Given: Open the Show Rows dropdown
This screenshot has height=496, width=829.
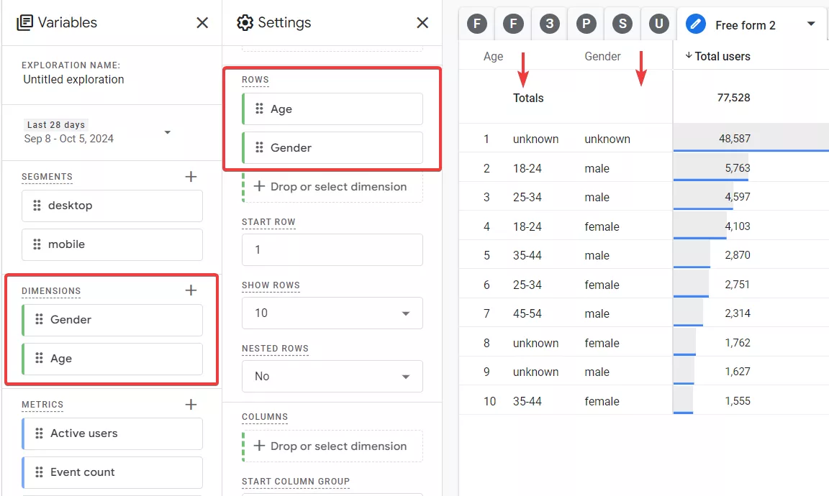Looking at the screenshot, I should pyautogui.click(x=332, y=313).
